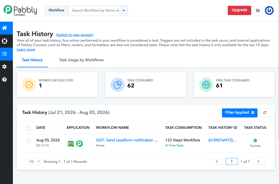This screenshot has width=279, height=184.
Task: Select the Aug 05, 2026 row checkbox
Action: click(x=29, y=141)
